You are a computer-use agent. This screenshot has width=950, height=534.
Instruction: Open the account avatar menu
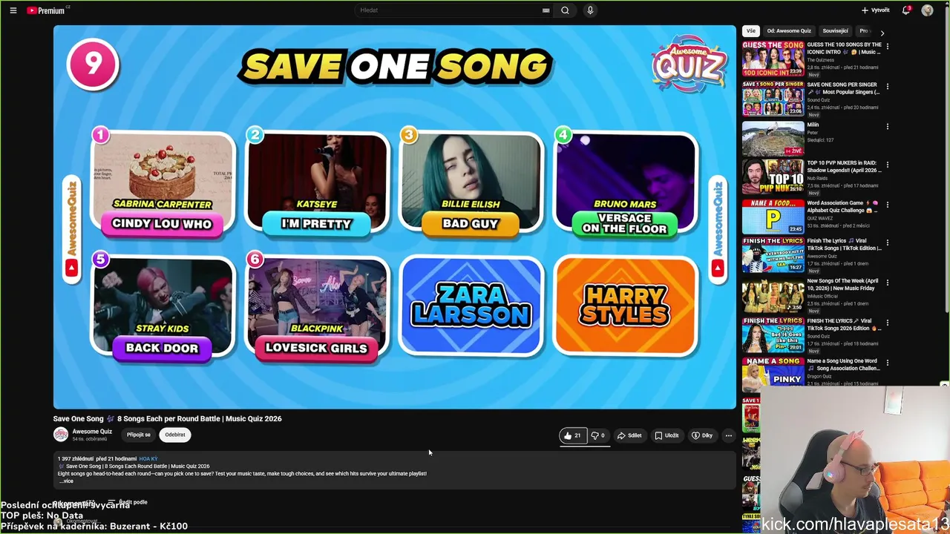click(x=927, y=10)
